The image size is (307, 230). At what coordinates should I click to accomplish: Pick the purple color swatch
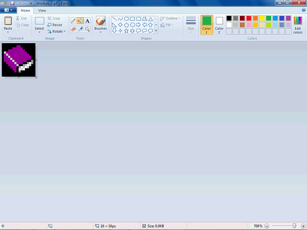click(x=288, y=18)
